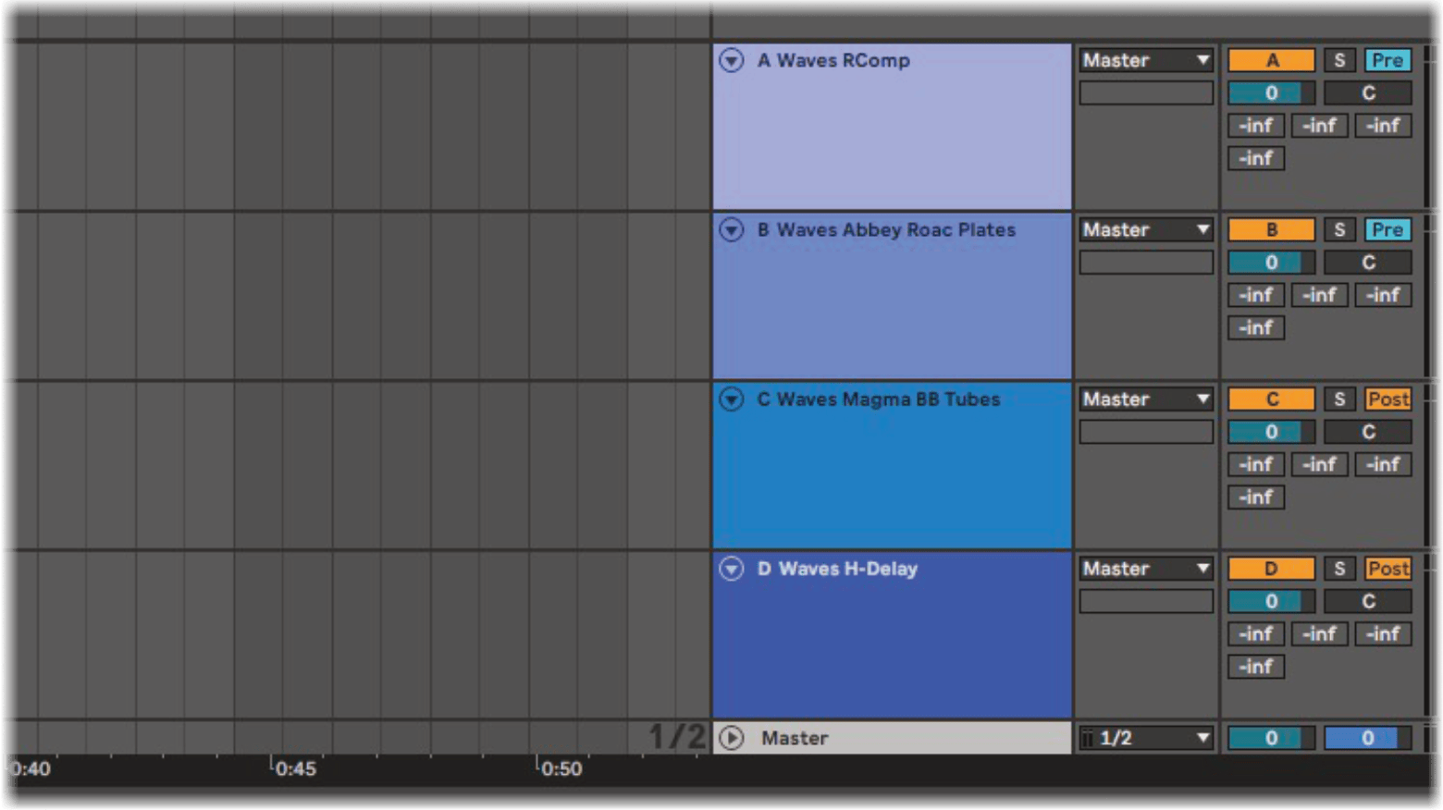Toggle the orange B track activator

coord(1271,229)
